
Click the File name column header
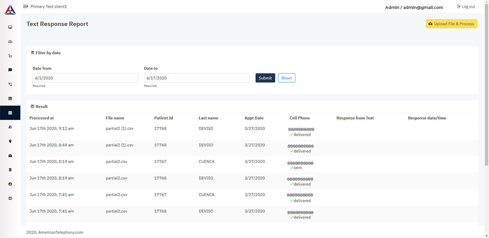[115, 118]
